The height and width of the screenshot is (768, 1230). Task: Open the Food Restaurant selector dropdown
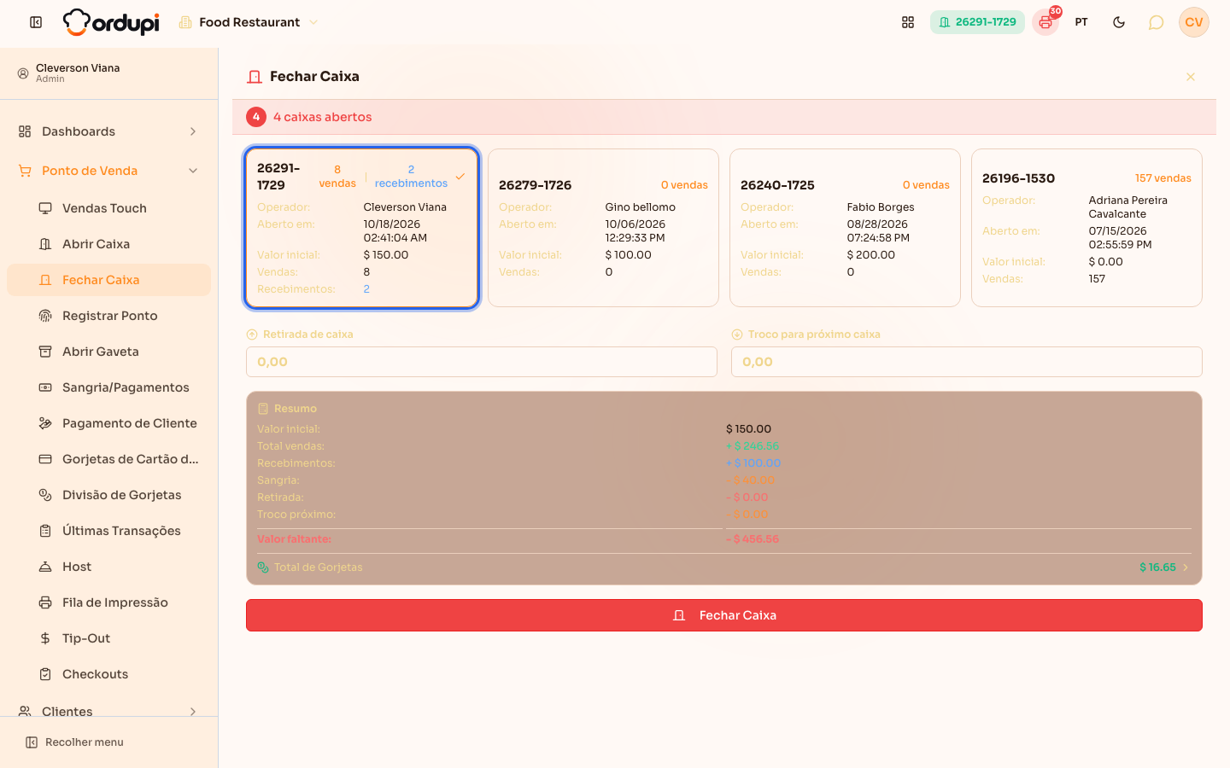pyautogui.click(x=249, y=22)
